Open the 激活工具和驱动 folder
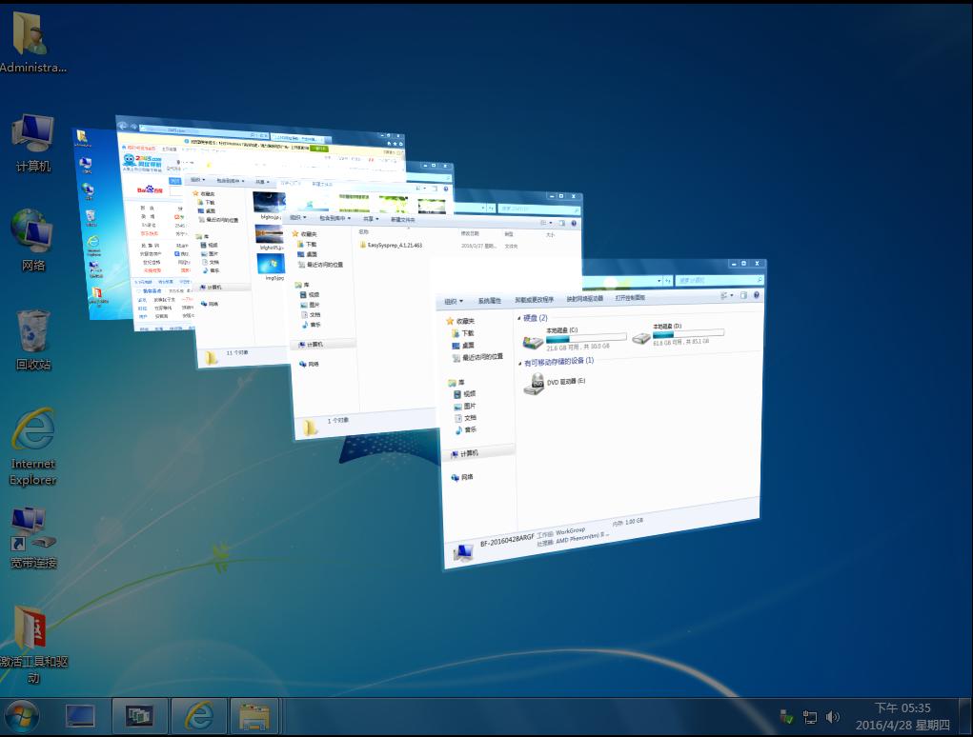 pyautogui.click(x=33, y=645)
